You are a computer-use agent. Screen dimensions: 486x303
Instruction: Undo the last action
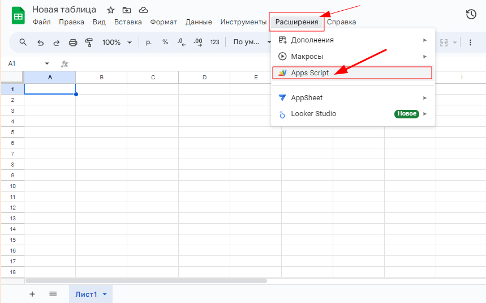(40, 42)
